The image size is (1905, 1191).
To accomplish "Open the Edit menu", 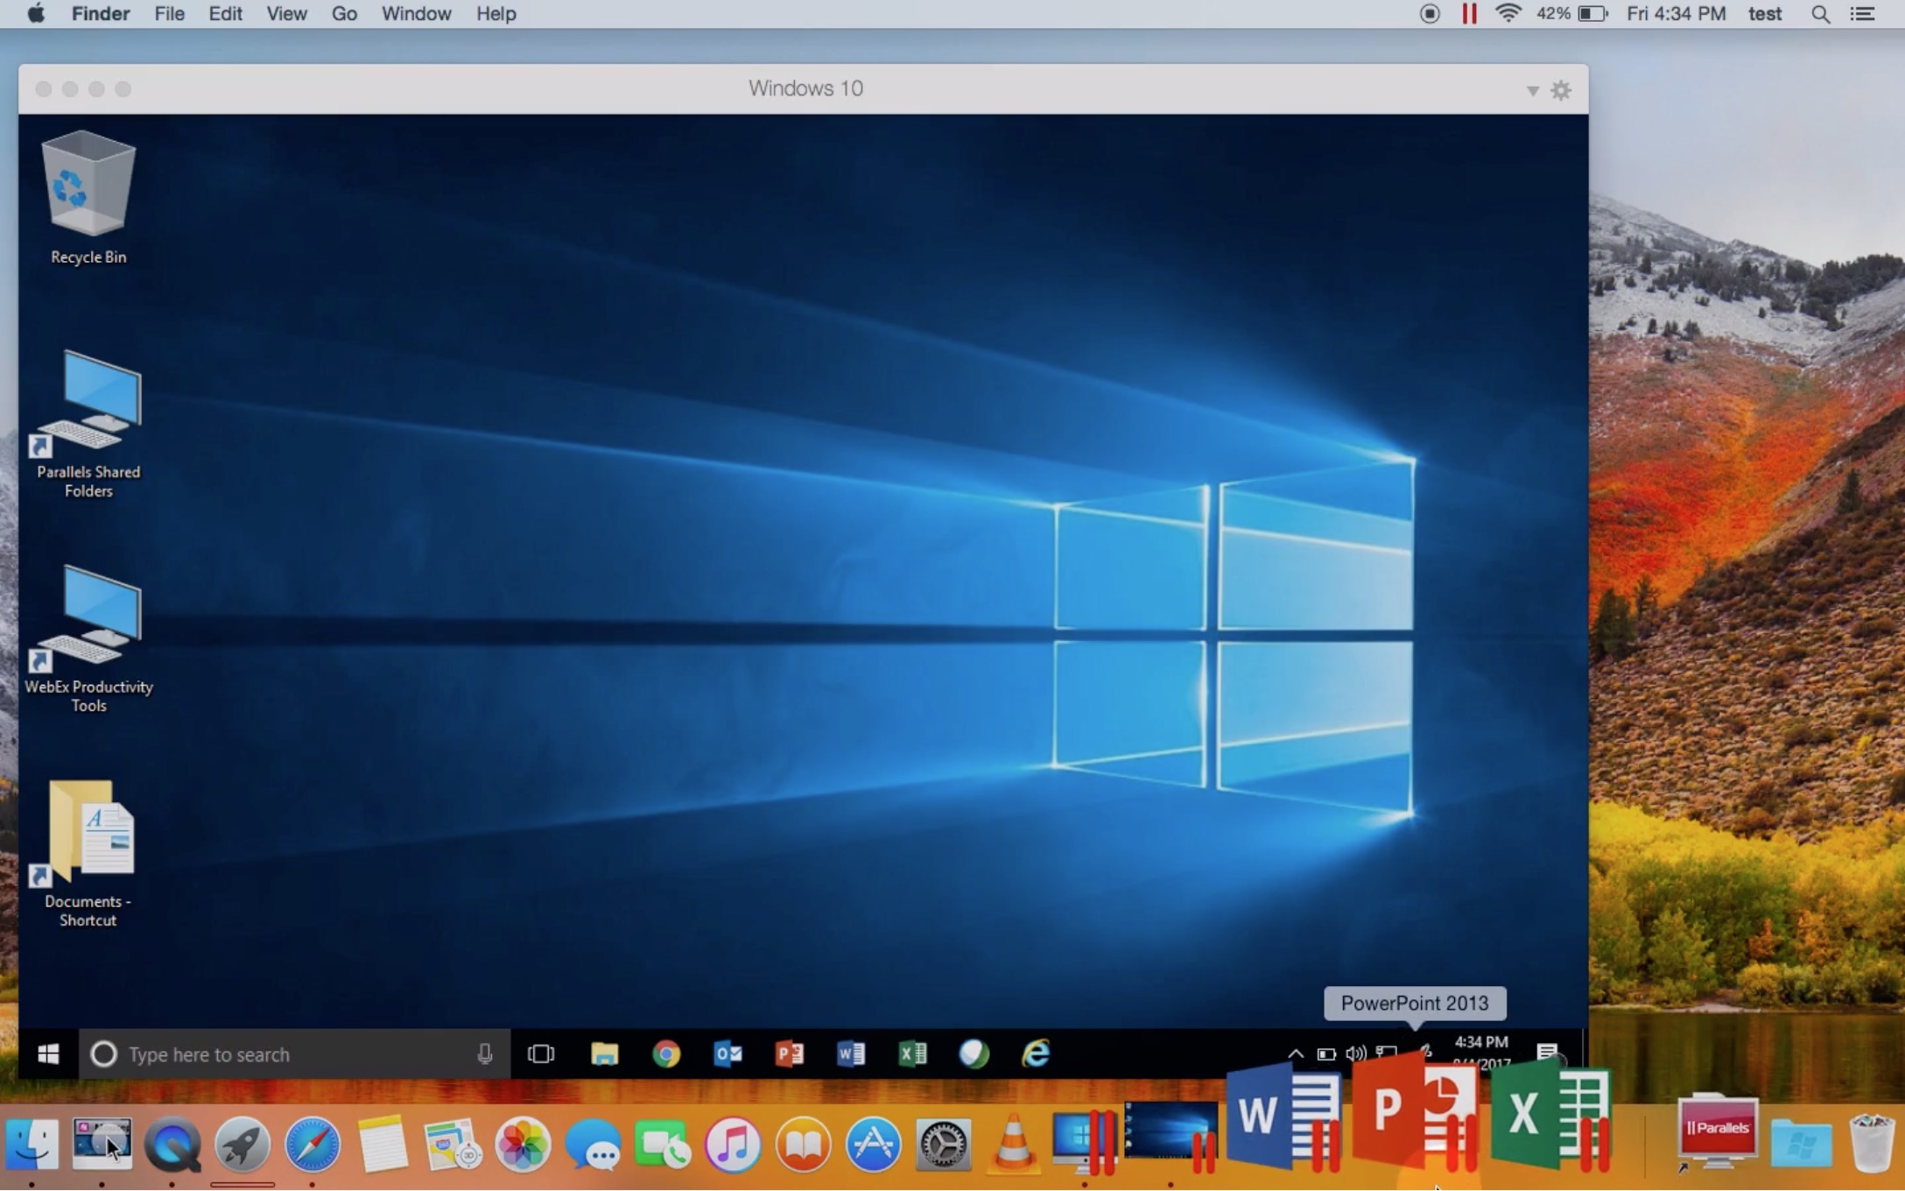I will coord(225,14).
